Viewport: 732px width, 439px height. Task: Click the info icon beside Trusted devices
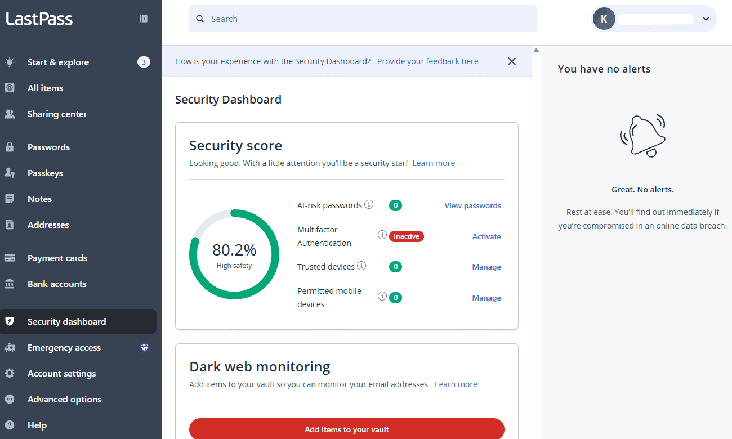pos(361,266)
